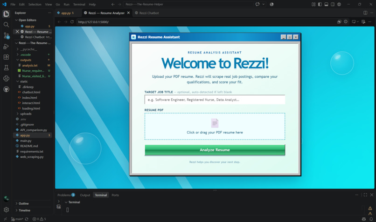Open the chat icon in the title bar
Screen dimensions: 376x222
pyautogui.click(x=258, y=4)
